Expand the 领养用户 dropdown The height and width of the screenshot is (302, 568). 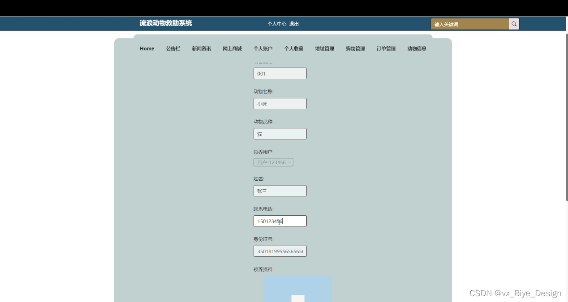(273, 162)
